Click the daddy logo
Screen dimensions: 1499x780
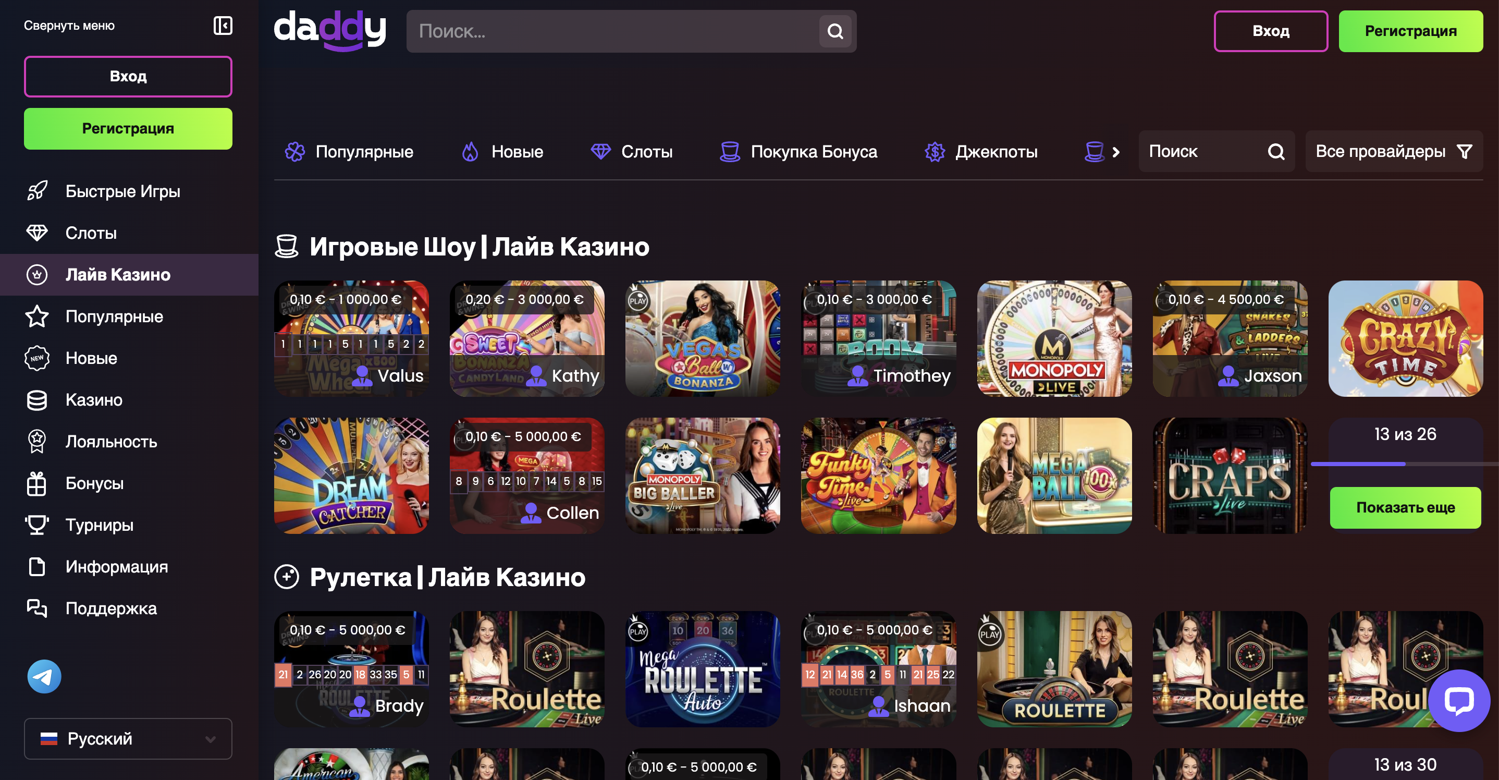point(330,30)
